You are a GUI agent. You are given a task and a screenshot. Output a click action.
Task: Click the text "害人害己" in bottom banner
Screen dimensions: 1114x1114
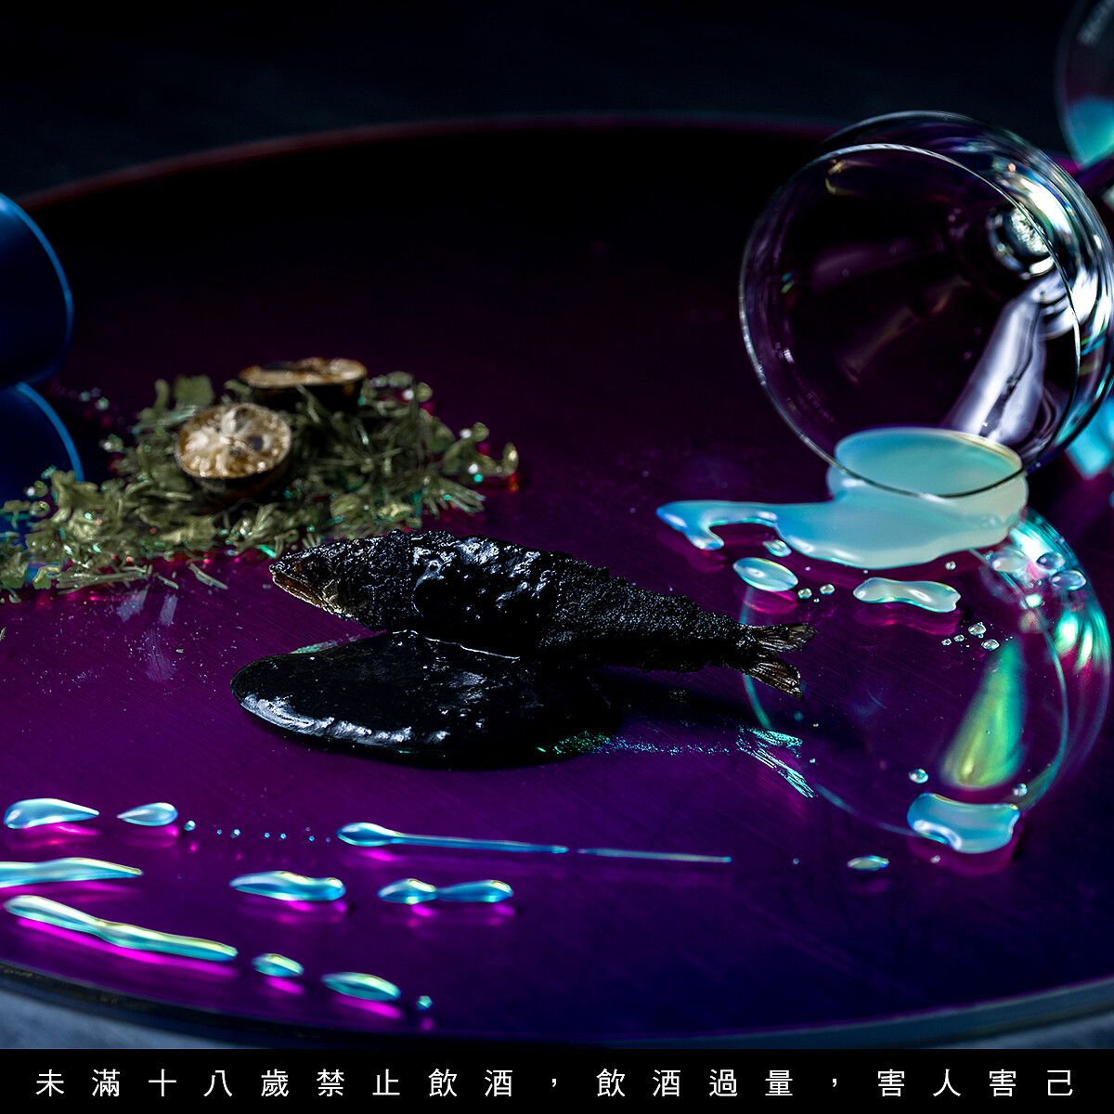[x=975, y=1083]
